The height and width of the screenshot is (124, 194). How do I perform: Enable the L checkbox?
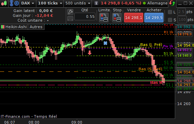point(170,12)
